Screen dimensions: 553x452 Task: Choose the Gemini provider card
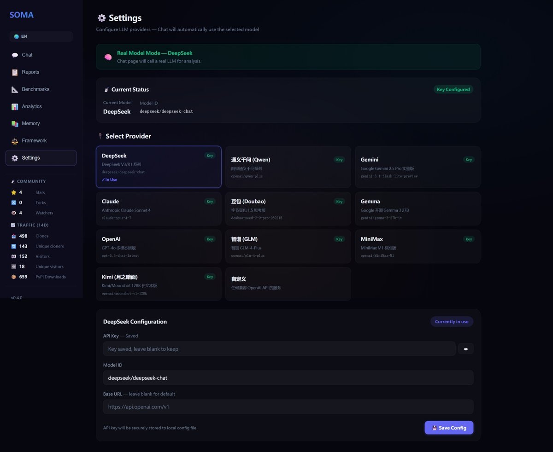(418, 167)
